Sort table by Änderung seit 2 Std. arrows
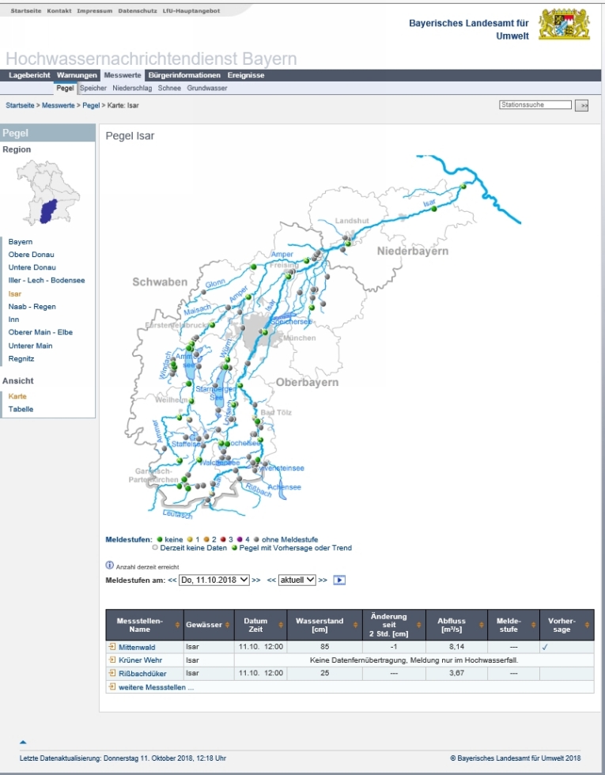Viewport: 605px width, 775px height. tap(418, 626)
